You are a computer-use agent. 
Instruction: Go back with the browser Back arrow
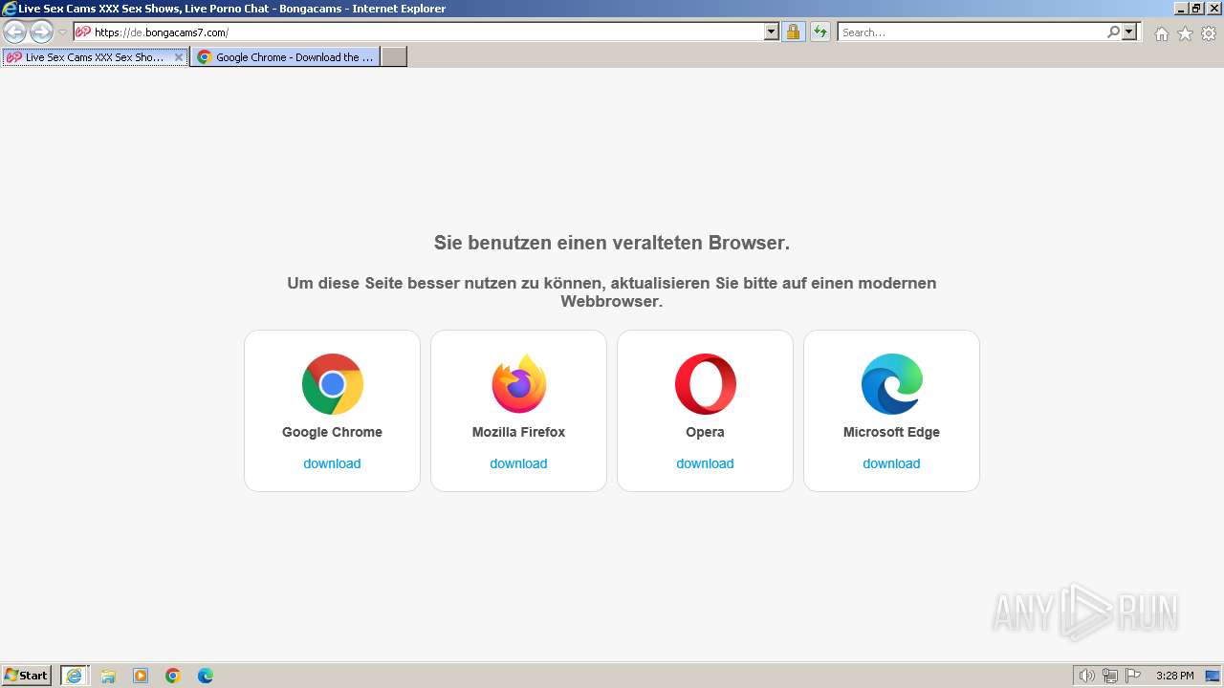tap(15, 32)
